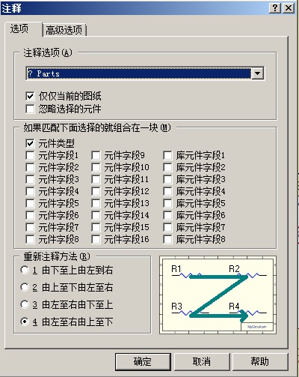Select the 选项 tab
This screenshot has width=299, height=377.
pyautogui.click(x=19, y=29)
